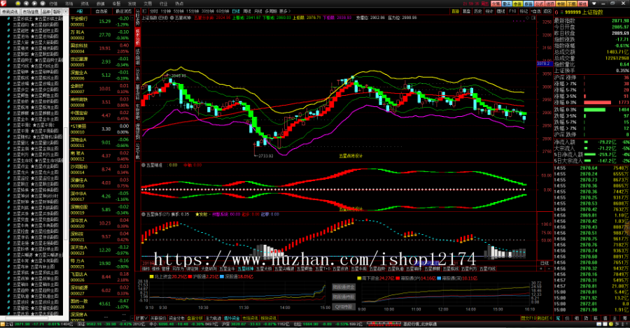The image size is (630, 328).
Task: Click the skin/theme icon near window controls
Action: 594,3
